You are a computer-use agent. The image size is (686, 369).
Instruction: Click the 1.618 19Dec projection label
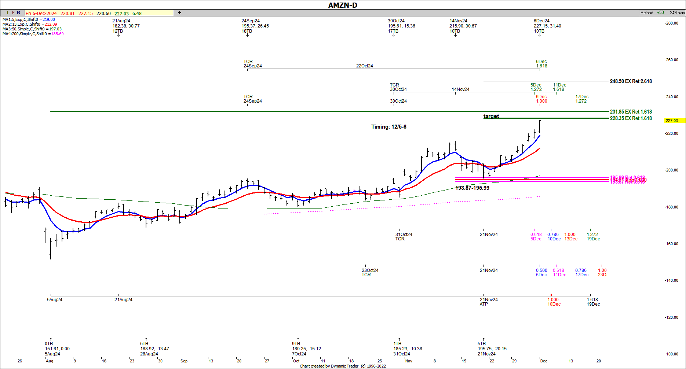pyautogui.click(x=593, y=302)
